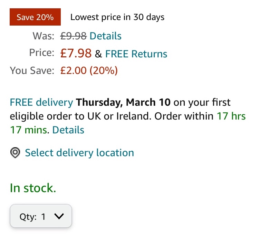Click the red Save 20% badge
The image size is (259, 236).
tap(35, 17)
